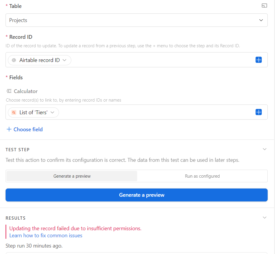Click the plus button in Record ID field
275x254 pixels.
[259, 60]
